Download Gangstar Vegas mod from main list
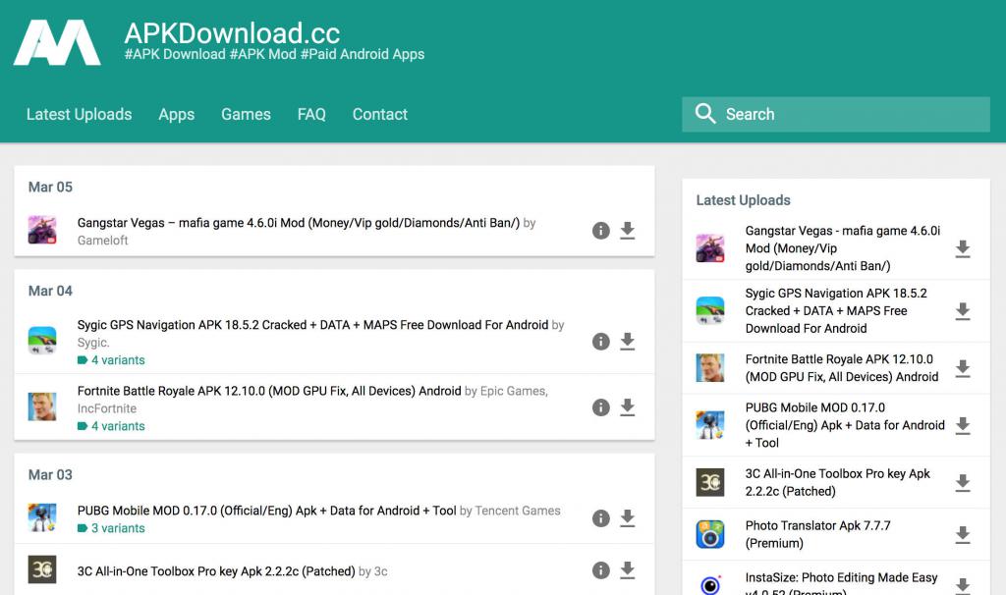The image size is (1006, 595). pyautogui.click(x=628, y=231)
